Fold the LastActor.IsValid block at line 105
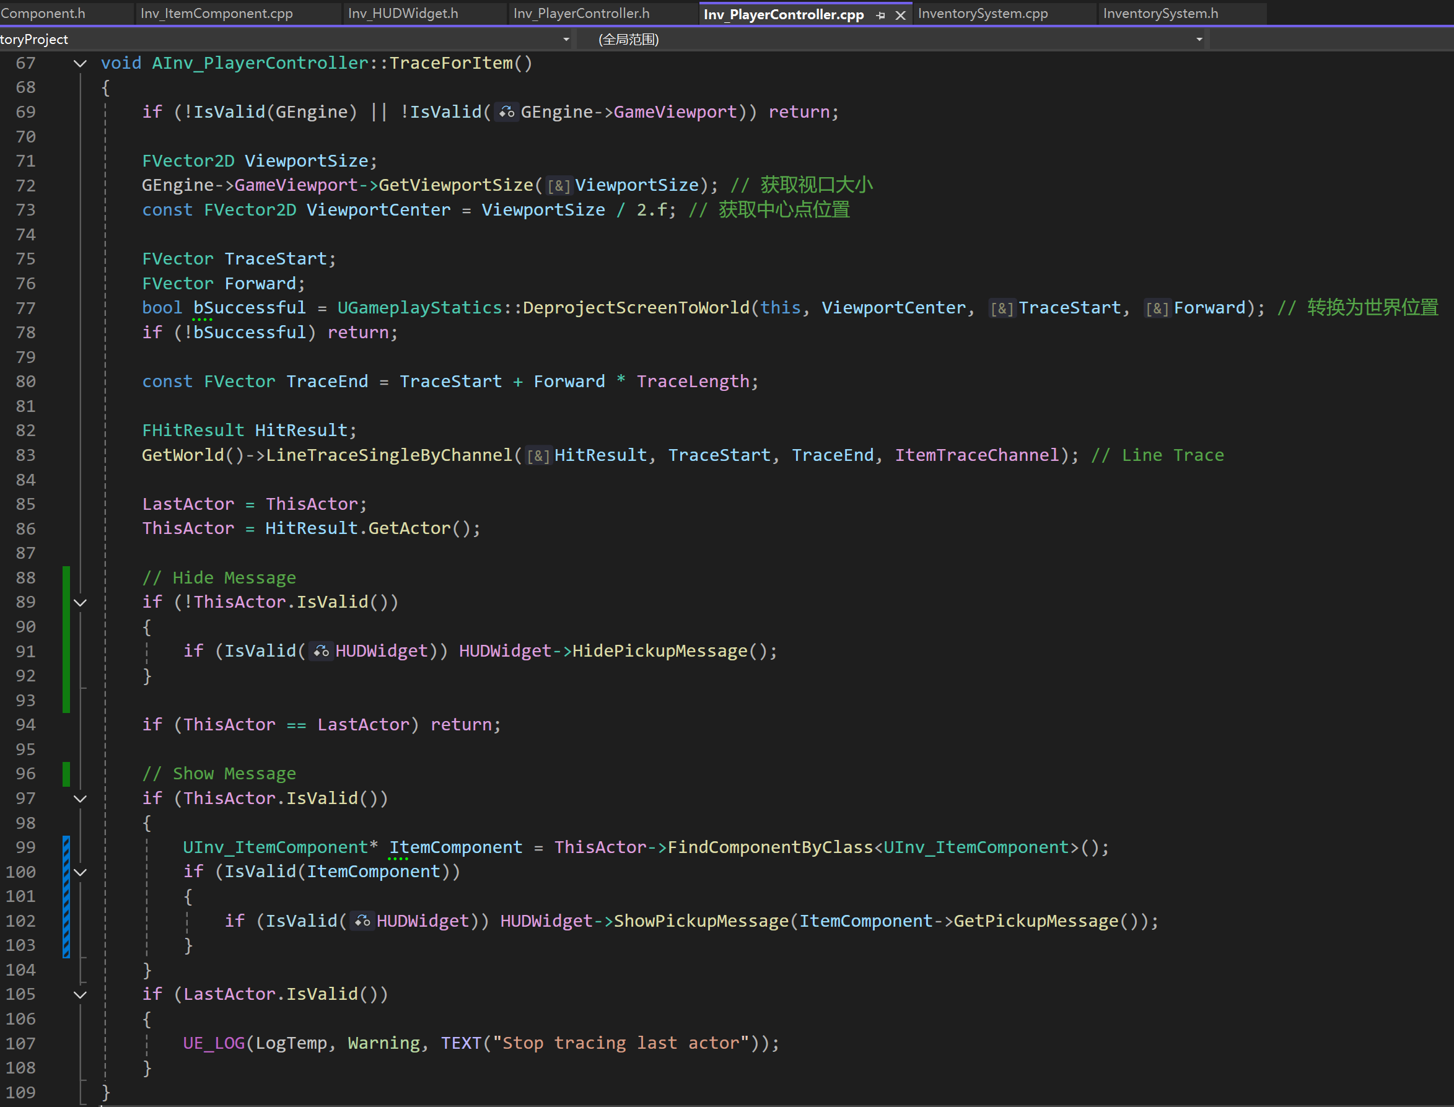The width and height of the screenshot is (1454, 1107). [81, 995]
